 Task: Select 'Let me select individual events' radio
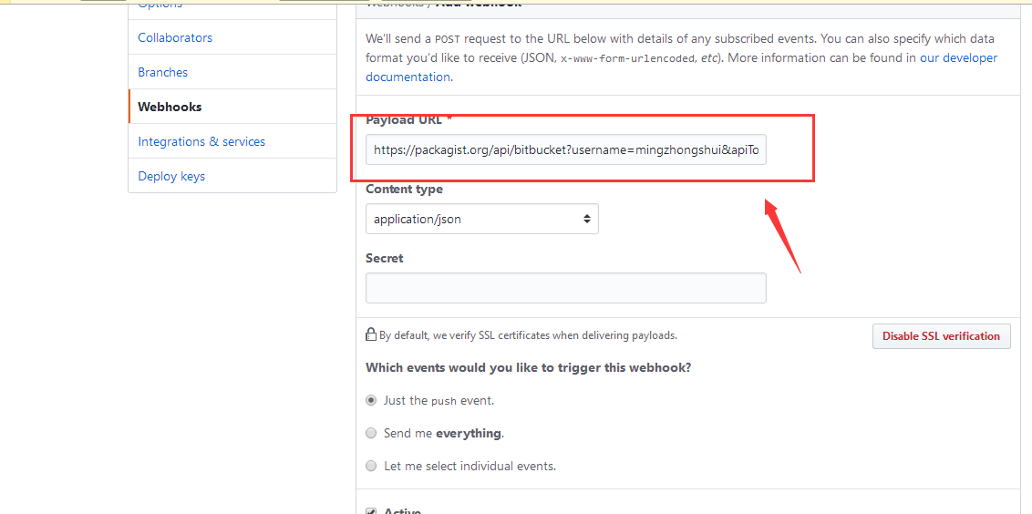pos(371,466)
